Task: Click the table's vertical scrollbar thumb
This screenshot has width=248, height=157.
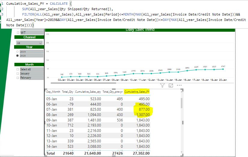Action: click(182, 103)
